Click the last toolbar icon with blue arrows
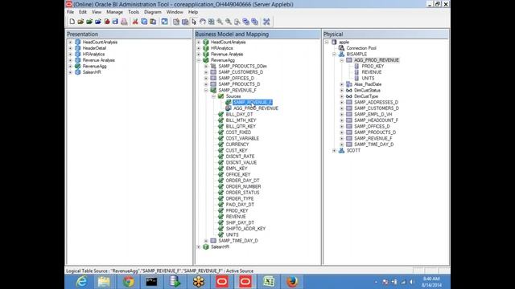This screenshot has height=289, width=515. (x=266, y=22)
